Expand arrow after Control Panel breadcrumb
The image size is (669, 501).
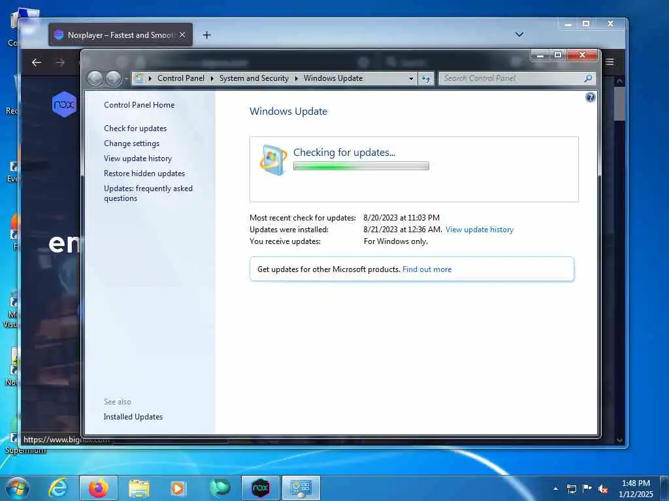(x=212, y=78)
